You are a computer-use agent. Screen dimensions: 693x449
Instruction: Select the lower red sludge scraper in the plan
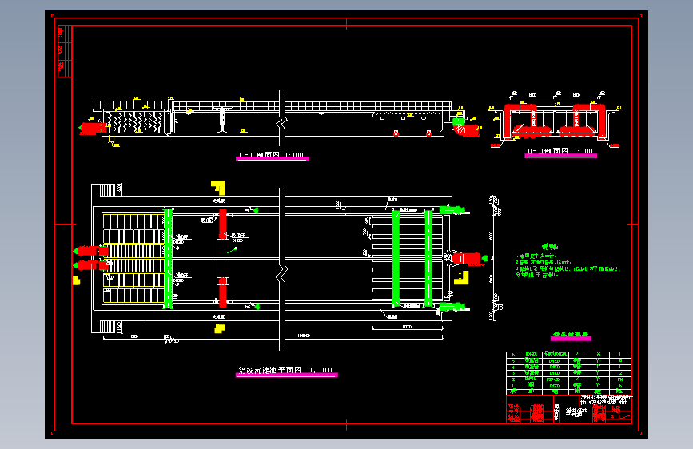(x=223, y=292)
